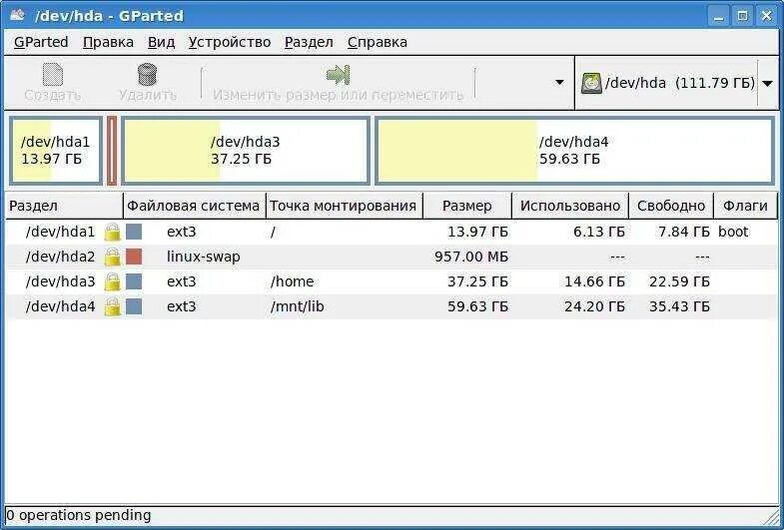Click the resize or move arrow icon
784x530 pixels.
(338, 75)
